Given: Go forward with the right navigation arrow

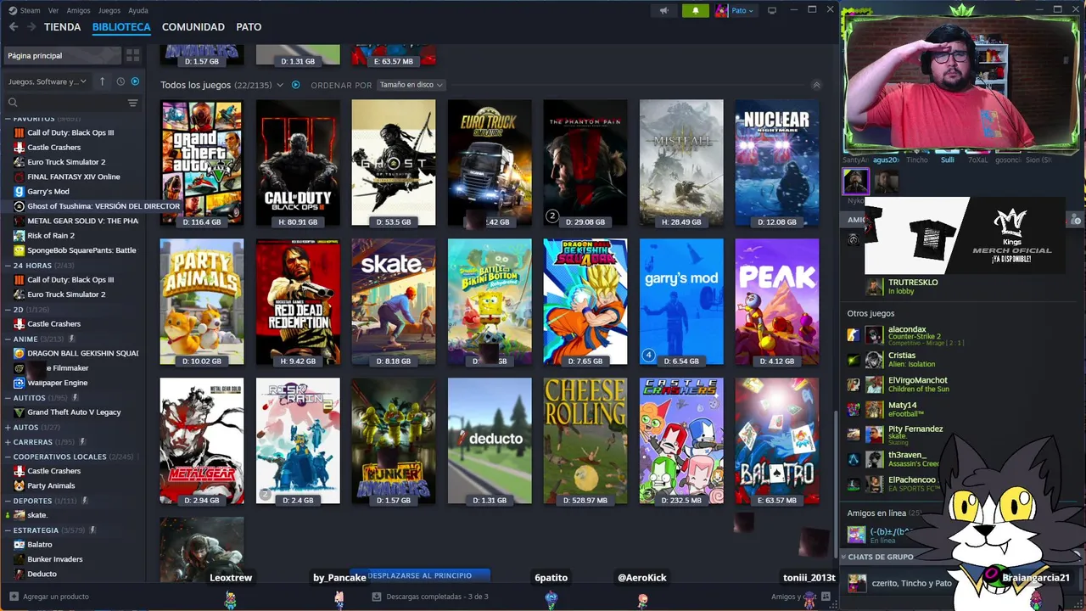Looking at the screenshot, I should click(x=31, y=27).
